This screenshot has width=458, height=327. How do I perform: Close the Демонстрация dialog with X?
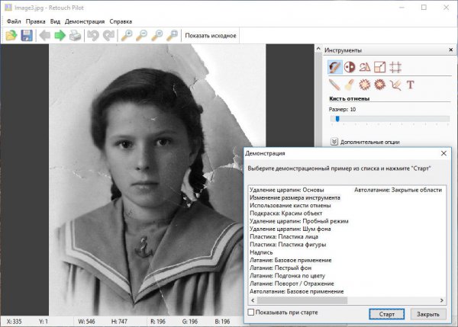(443, 153)
